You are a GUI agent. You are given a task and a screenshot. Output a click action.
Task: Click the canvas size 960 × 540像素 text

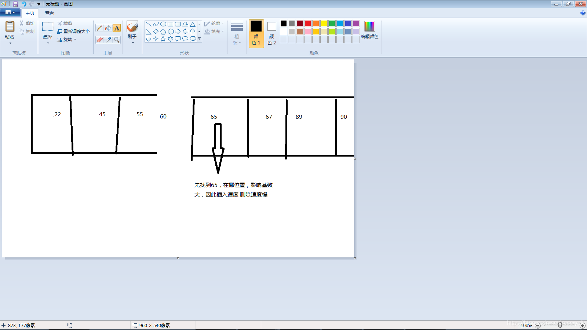154,326
